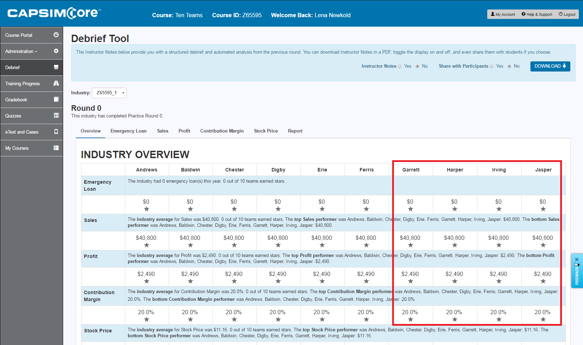The width and height of the screenshot is (583, 345).
Task: Select No for Instructor Notes
Action: pos(417,66)
